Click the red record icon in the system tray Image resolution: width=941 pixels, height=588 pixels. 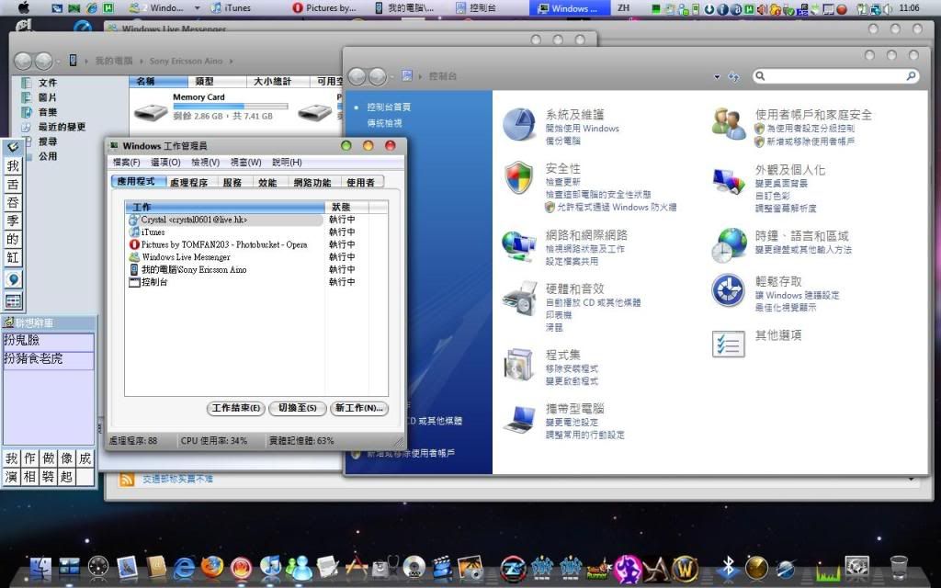[842, 8]
